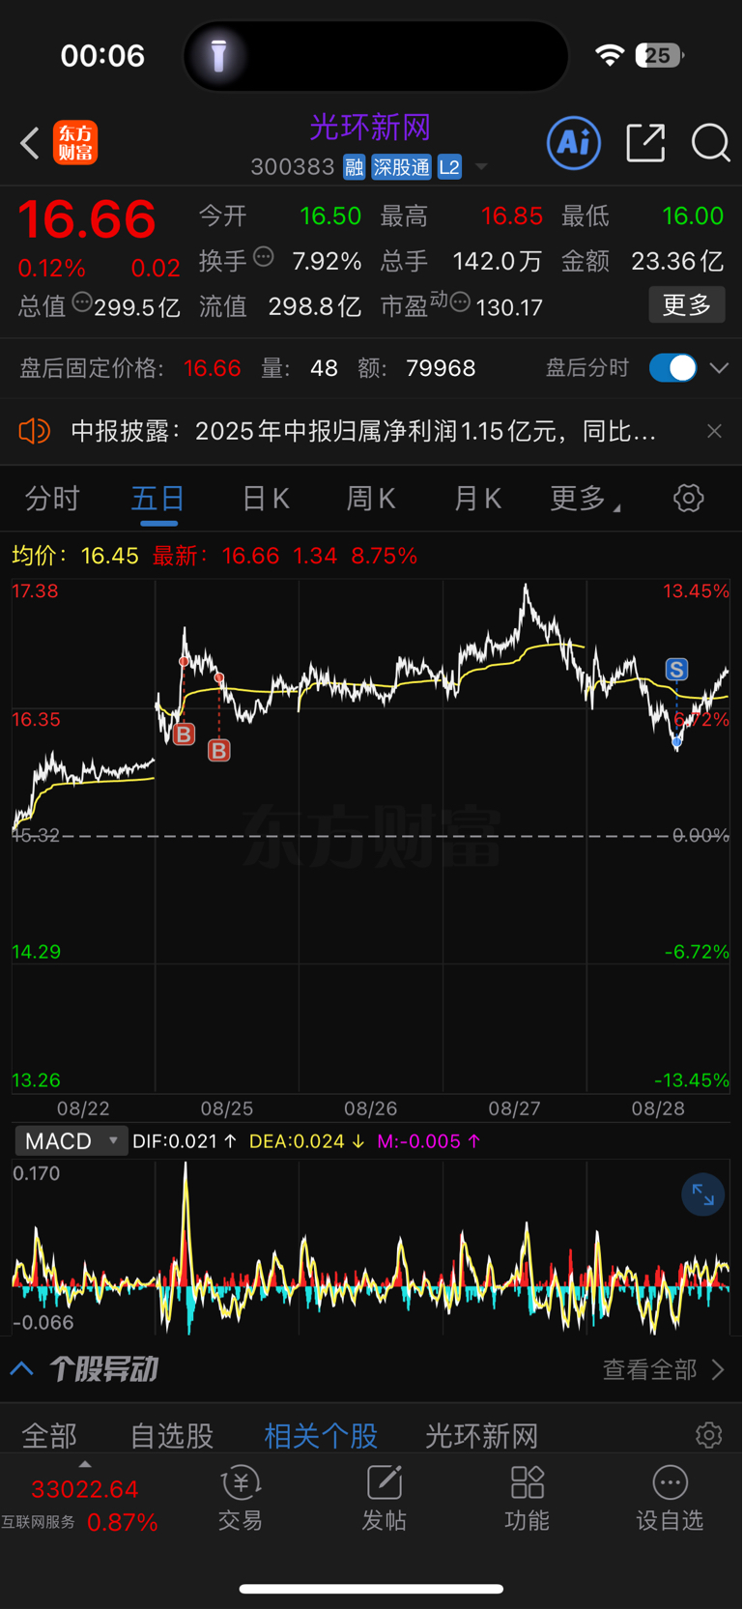Dismiss the 中报披露 news banner
Screen dimensions: 743x1609
coord(714,431)
